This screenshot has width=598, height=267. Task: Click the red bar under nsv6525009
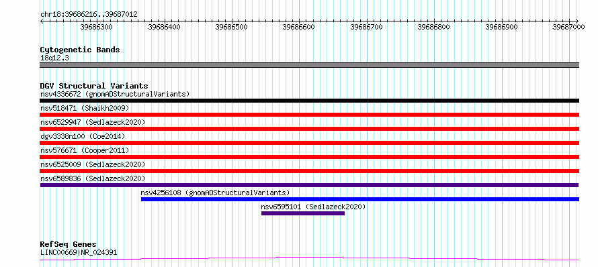309,171
